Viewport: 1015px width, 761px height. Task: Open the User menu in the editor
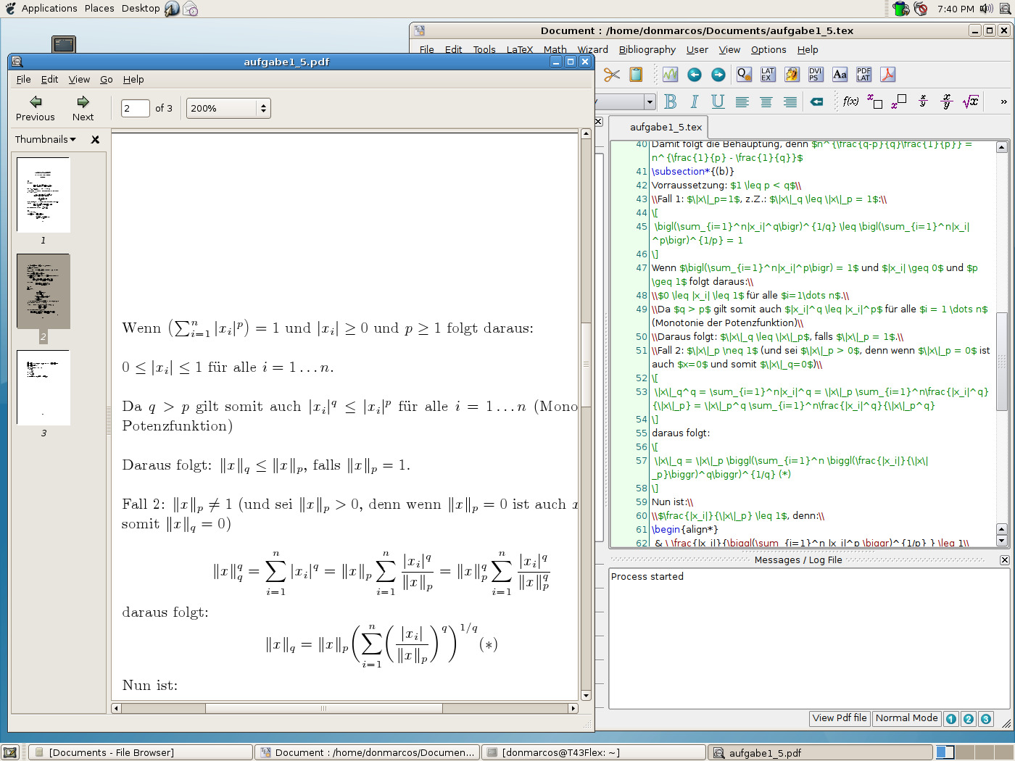697,50
